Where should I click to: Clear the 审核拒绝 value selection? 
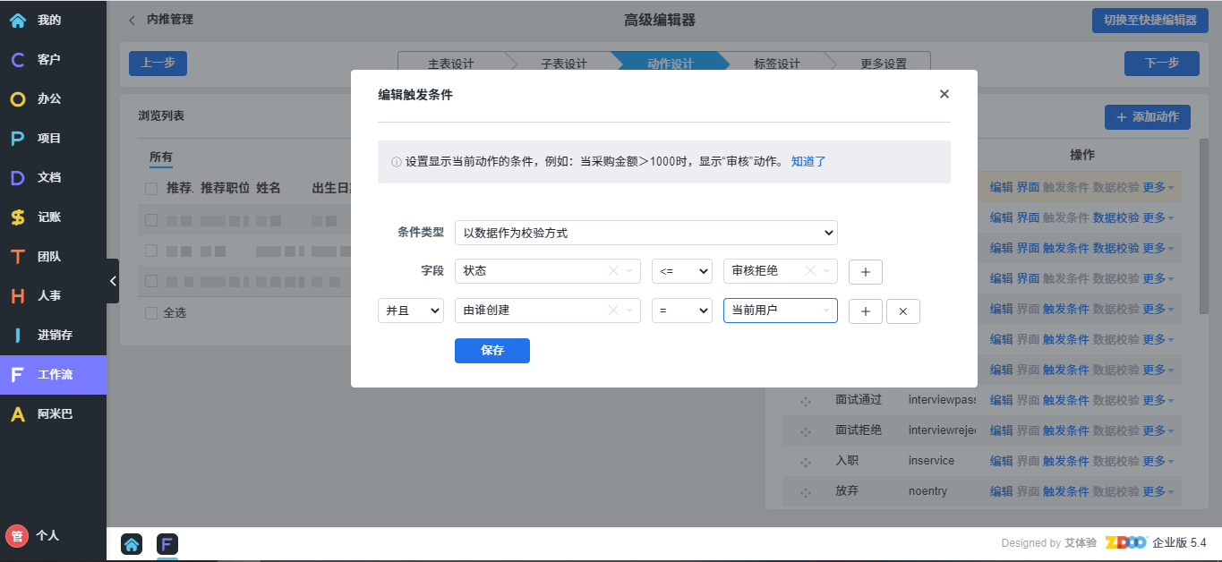pos(810,271)
